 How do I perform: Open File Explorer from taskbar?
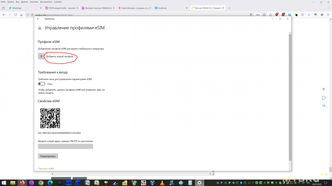[x=13, y=183]
